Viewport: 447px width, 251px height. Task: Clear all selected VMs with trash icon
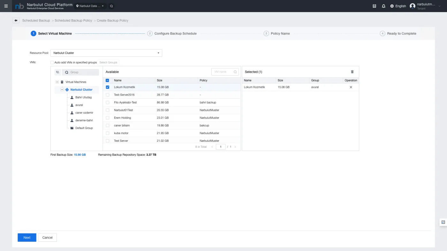coord(352,72)
